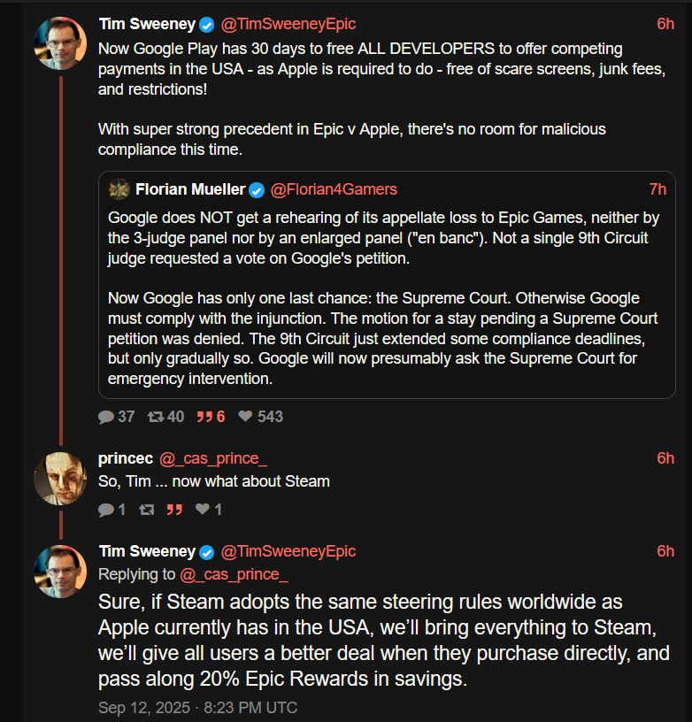The height and width of the screenshot is (722, 692).
Task: Open @Florian4Gamers profile handle link
Action: pos(334,189)
